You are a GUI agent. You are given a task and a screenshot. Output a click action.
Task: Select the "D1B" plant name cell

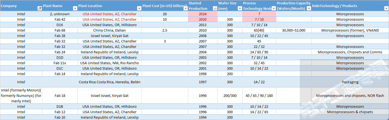[60, 106]
